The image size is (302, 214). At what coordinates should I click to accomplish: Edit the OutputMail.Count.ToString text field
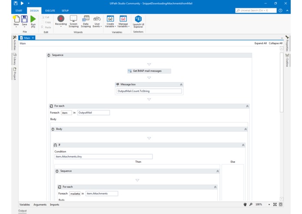click(x=149, y=91)
